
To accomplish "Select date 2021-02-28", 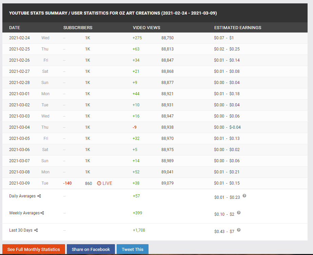I will (x=19, y=83).
